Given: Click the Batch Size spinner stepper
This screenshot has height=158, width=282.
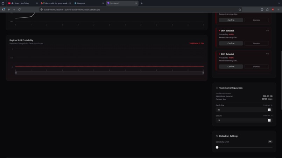Looking at the screenshot, I should (269, 110).
